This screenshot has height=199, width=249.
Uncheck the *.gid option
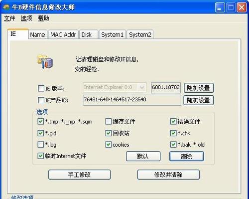pos(41,133)
